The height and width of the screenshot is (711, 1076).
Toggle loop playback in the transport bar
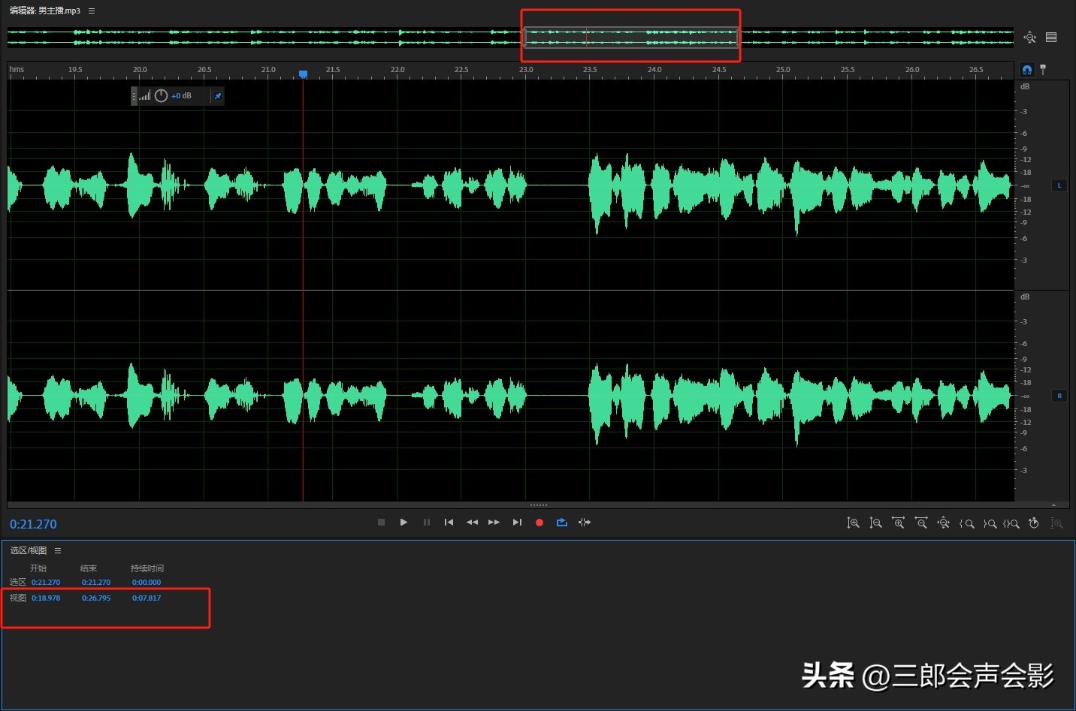561,523
